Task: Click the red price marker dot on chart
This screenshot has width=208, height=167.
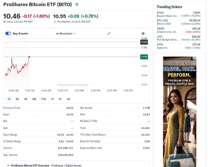Action: click(29, 57)
